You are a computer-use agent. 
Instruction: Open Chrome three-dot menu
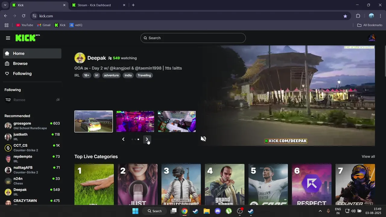coord(381,16)
